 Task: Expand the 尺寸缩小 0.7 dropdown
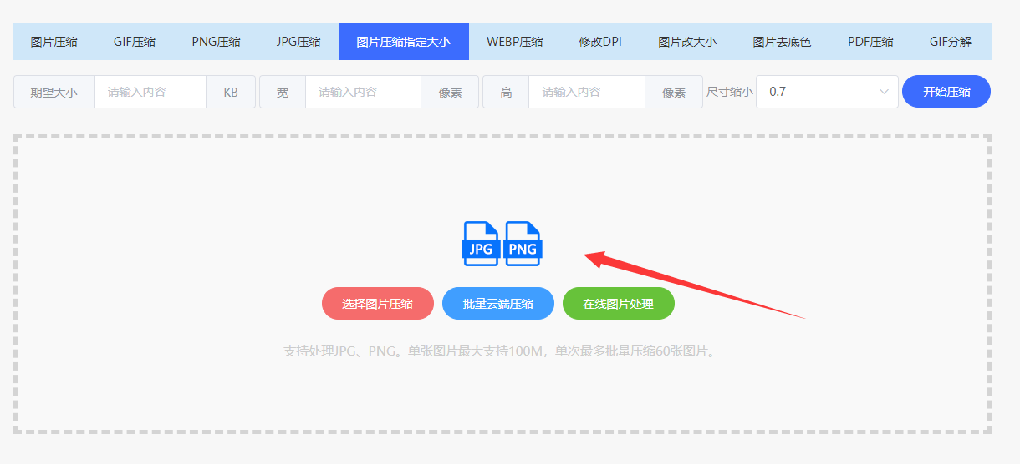coord(827,92)
